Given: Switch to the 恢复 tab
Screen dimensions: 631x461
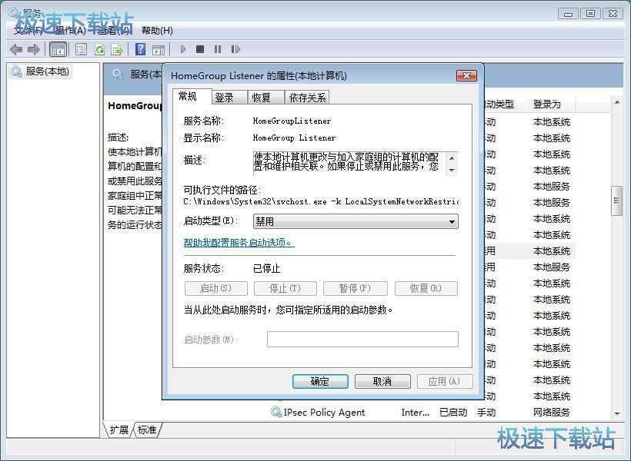Looking at the screenshot, I should click(265, 98).
